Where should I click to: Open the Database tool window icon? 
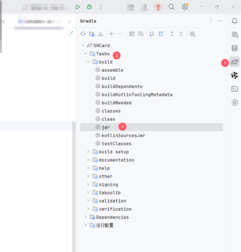click(x=234, y=48)
